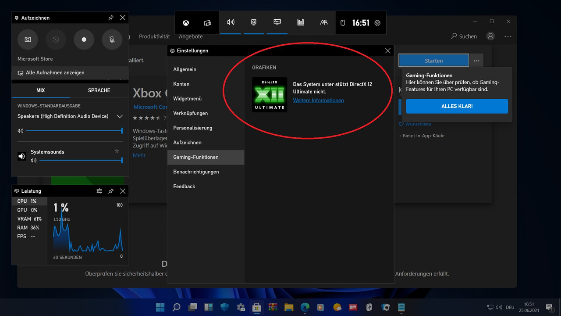
Task: Favorite Systemsounds with the star icon
Action: pos(117,151)
